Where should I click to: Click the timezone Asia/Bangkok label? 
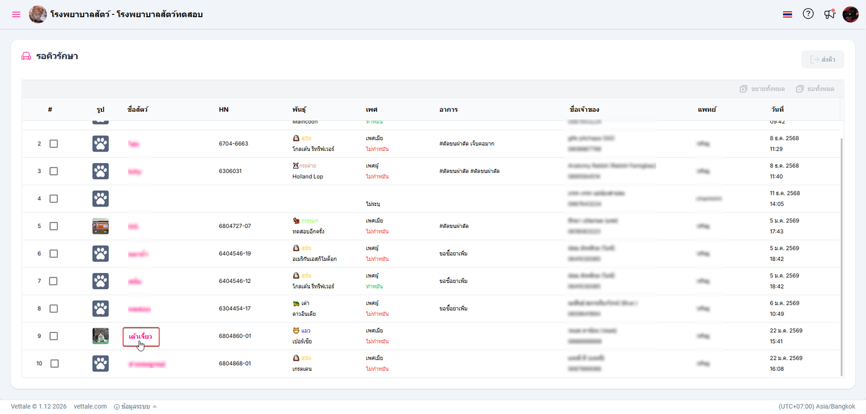(x=817, y=407)
